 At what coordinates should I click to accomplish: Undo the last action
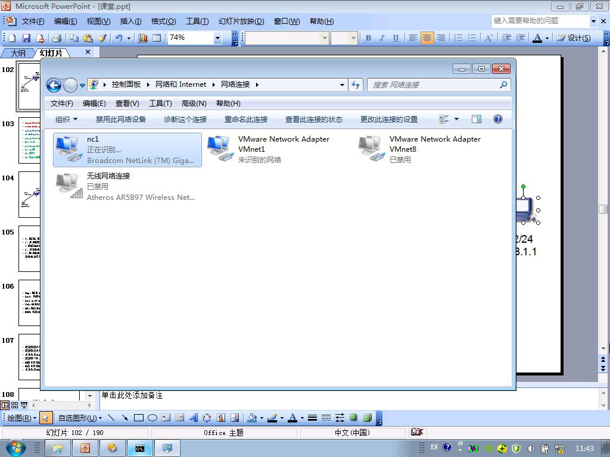pyautogui.click(x=119, y=38)
